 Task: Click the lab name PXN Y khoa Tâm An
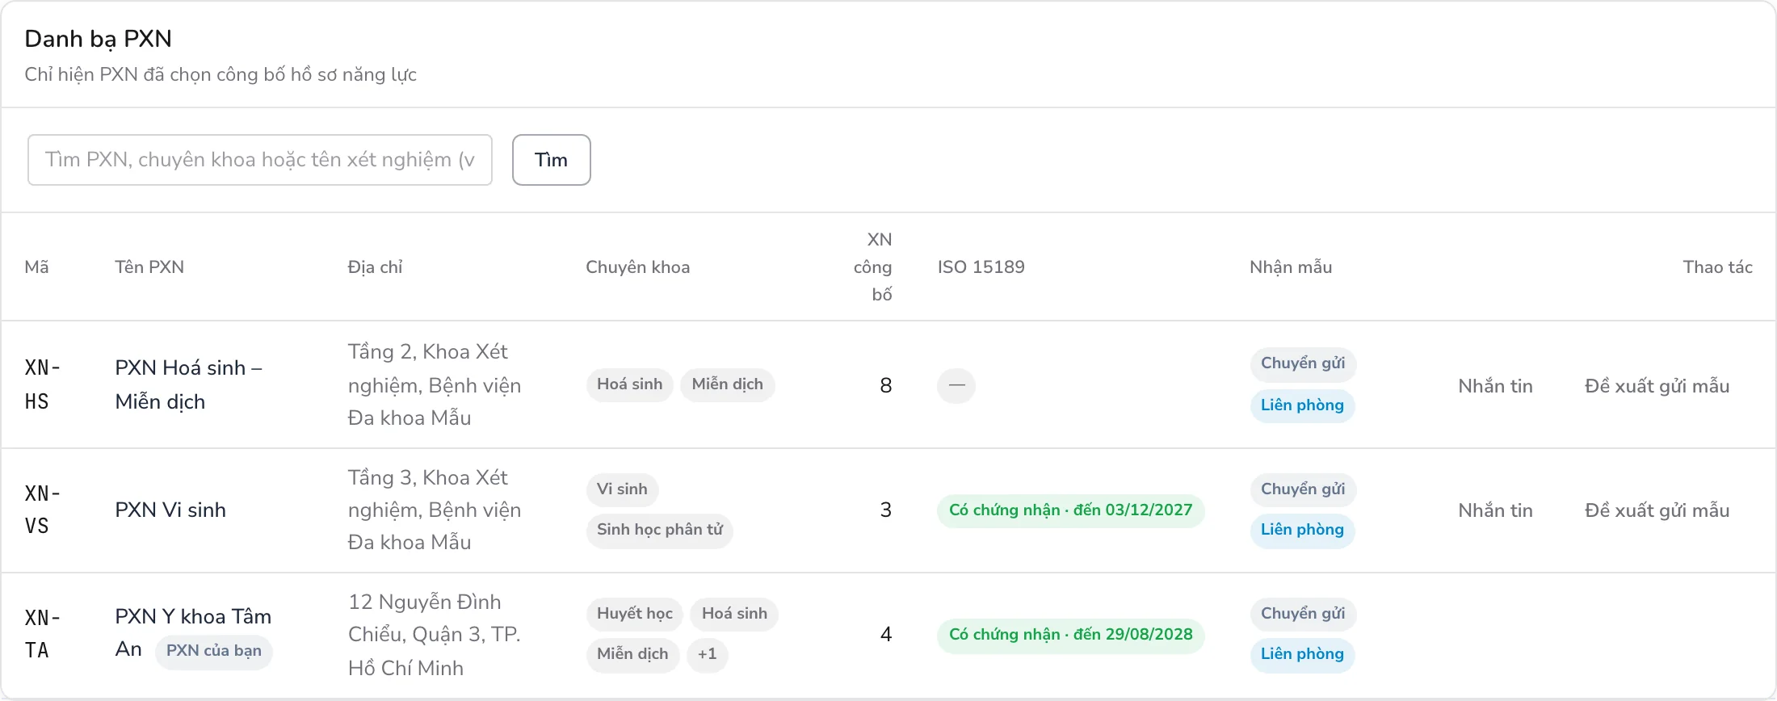(193, 633)
